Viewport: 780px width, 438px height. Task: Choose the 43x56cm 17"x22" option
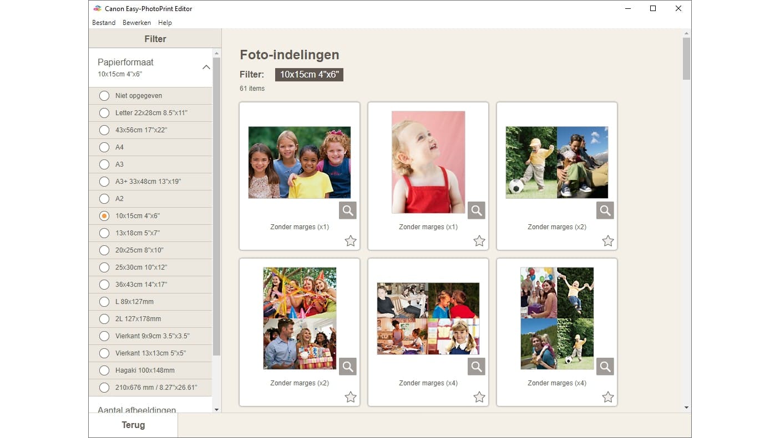(x=150, y=130)
